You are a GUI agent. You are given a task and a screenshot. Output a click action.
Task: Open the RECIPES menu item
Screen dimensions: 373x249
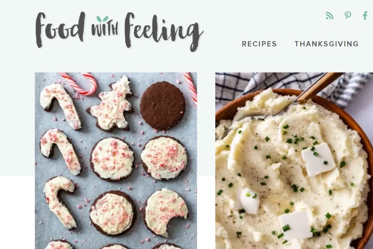(260, 44)
